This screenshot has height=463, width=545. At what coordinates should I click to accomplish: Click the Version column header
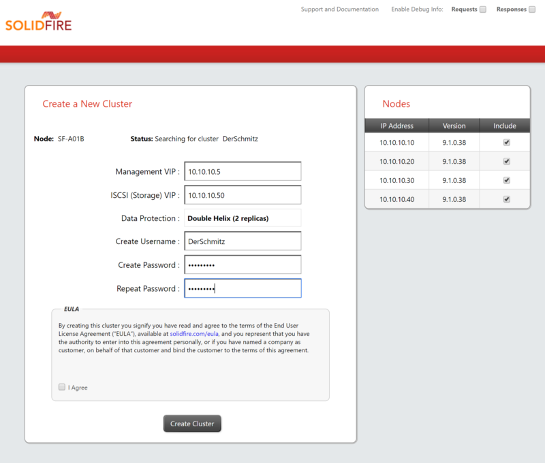454,125
